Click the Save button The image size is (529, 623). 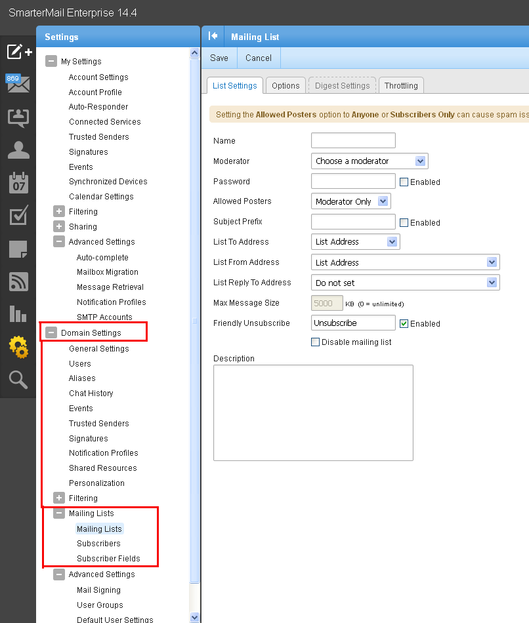[x=219, y=58]
